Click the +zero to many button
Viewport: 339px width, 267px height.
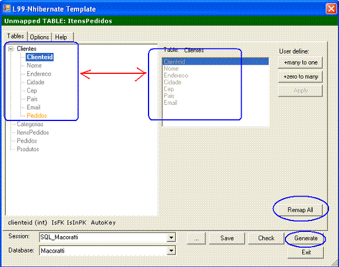[301, 77]
